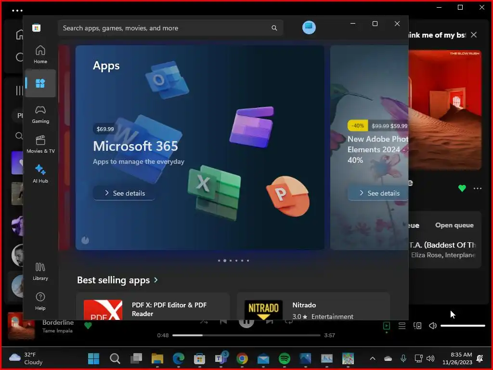This screenshot has height=370, width=493.
Task: Open Home in Microsoft Store sidebar
Action: point(40,55)
